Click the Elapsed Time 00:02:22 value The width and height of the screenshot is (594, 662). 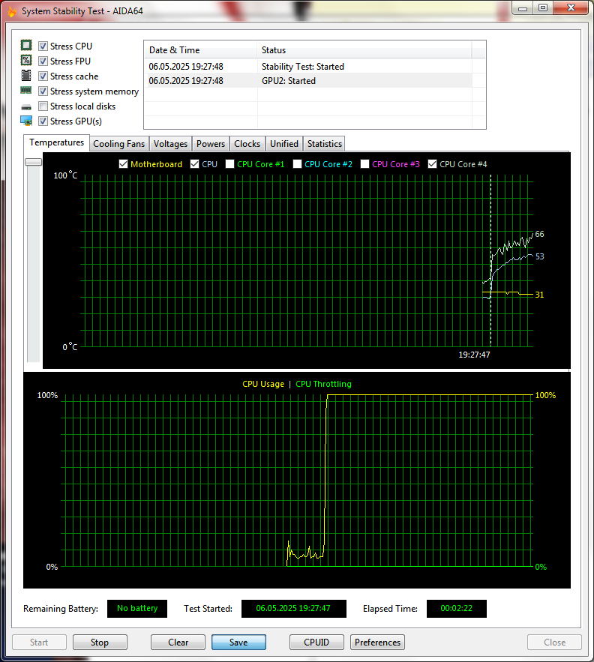[x=456, y=608]
